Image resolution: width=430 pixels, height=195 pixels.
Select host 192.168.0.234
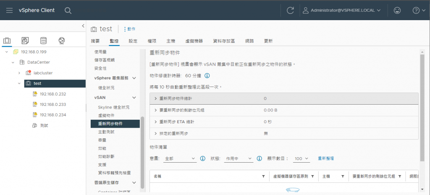53,115
